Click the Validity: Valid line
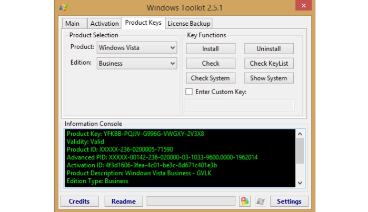 pos(85,142)
